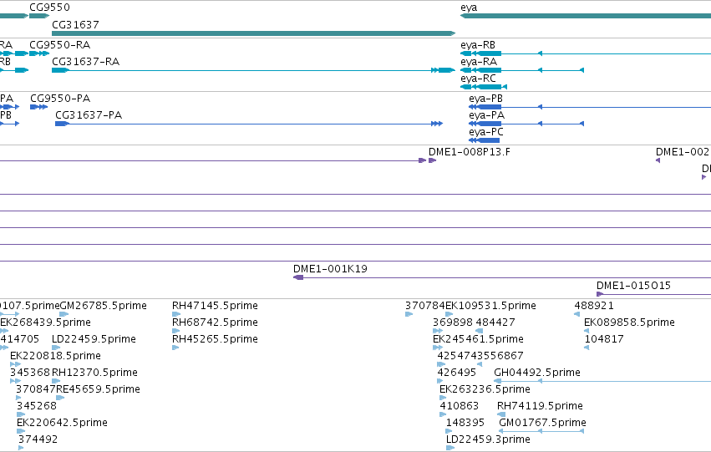711x452 pixels.
Task: Open the 374492 EST label
Action: [38, 439]
